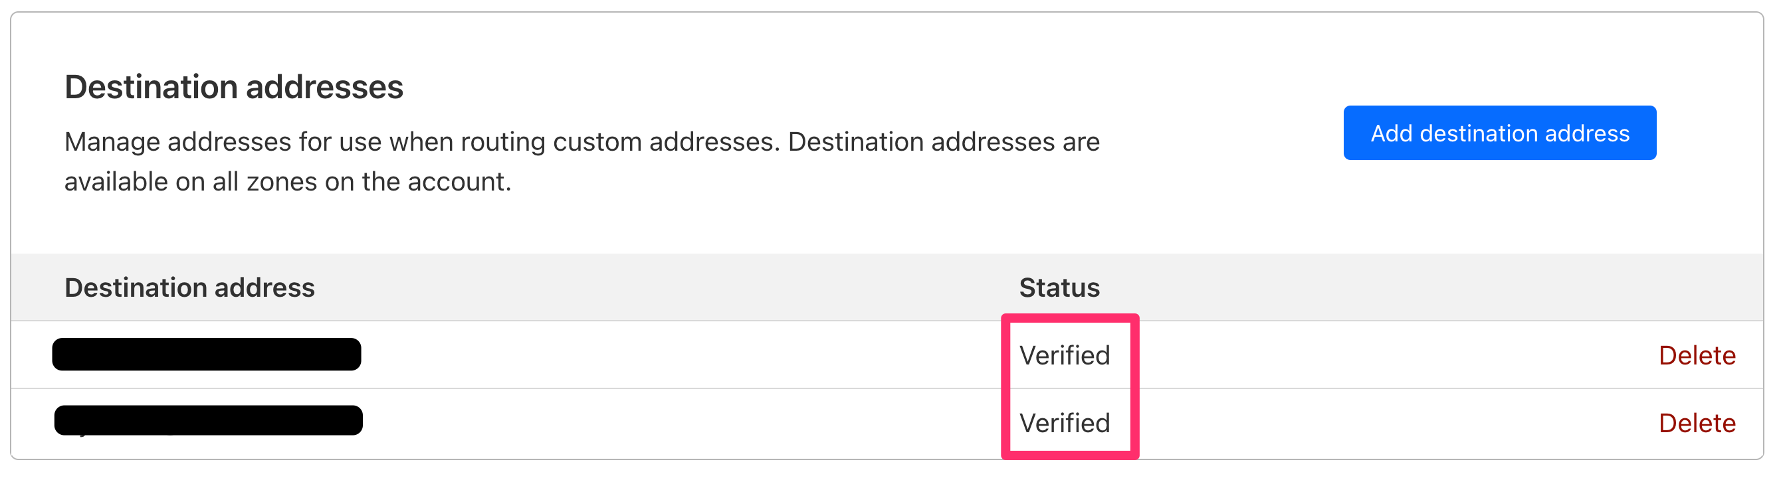This screenshot has height=482, width=1785.
Task: Click the Verified status highlighted in pink
Action: 1065,355
